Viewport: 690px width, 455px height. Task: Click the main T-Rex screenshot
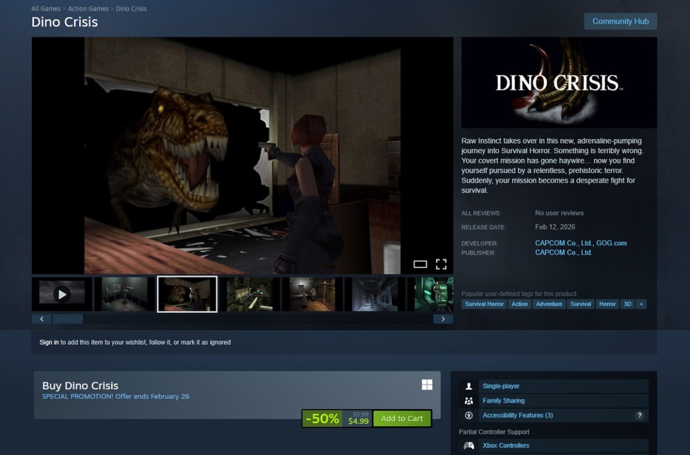pos(242,156)
